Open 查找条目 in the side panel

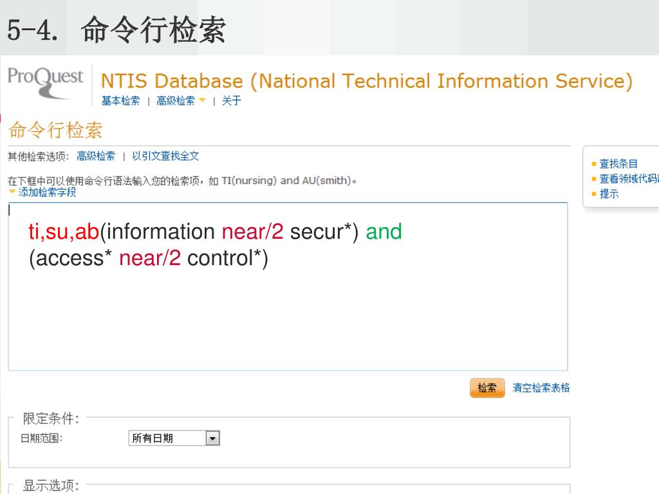(618, 164)
